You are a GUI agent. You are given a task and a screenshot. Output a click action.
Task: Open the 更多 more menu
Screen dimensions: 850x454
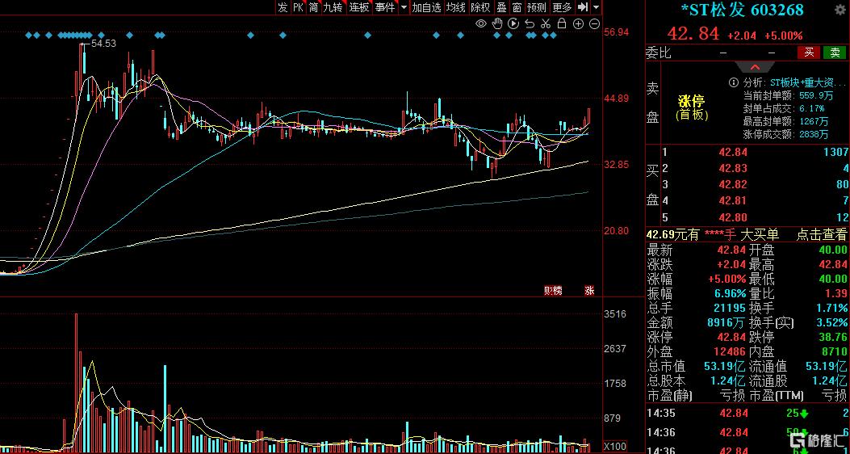562,7
